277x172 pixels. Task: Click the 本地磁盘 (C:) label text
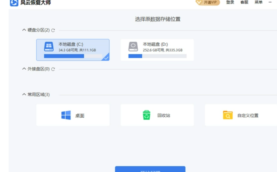coord(71,44)
